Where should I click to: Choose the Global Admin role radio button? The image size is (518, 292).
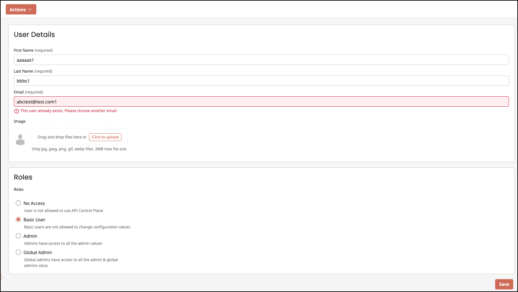(x=18, y=252)
